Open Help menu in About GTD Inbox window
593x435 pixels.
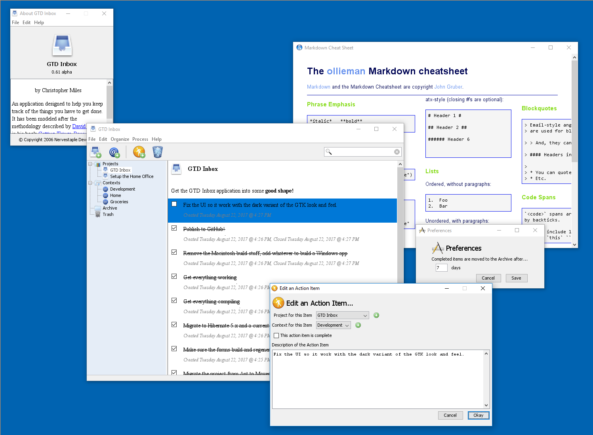(x=39, y=23)
